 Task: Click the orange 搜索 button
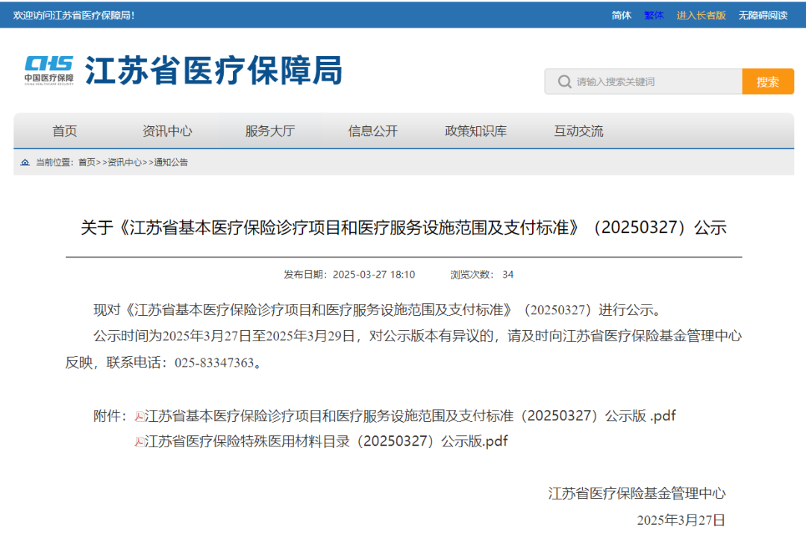[768, 82]
